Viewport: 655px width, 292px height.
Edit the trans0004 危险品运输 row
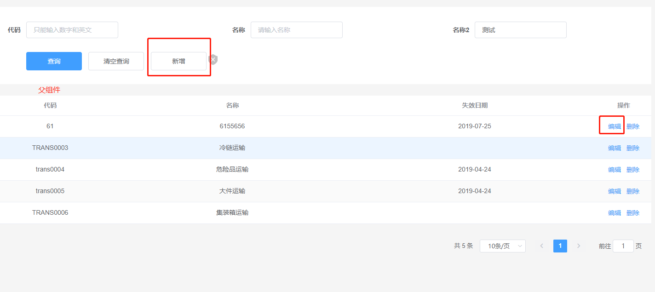pos(615,170)
